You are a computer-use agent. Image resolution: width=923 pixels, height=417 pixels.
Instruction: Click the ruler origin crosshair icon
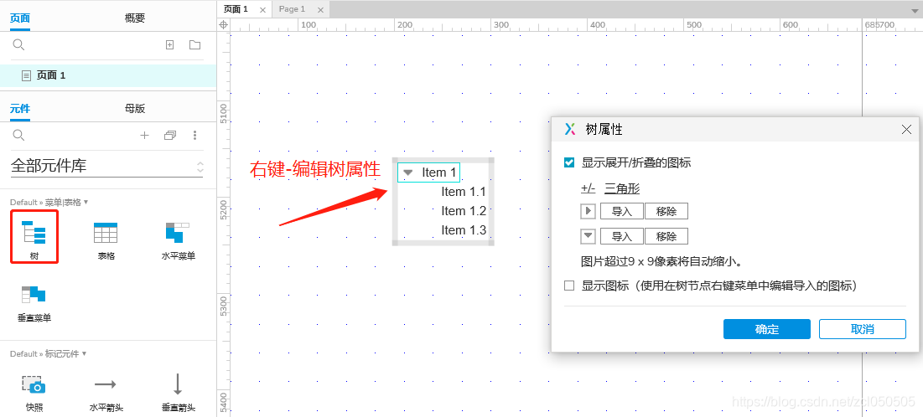(223, 25)
